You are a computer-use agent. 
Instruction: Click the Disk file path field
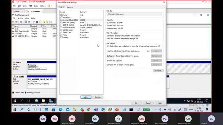134,14
